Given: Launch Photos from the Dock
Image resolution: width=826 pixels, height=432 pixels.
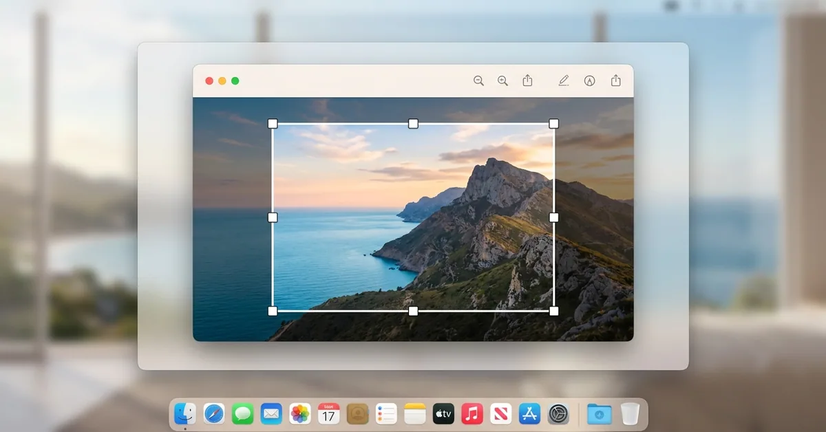Looking at the screenshot, I should click(300, 413).
